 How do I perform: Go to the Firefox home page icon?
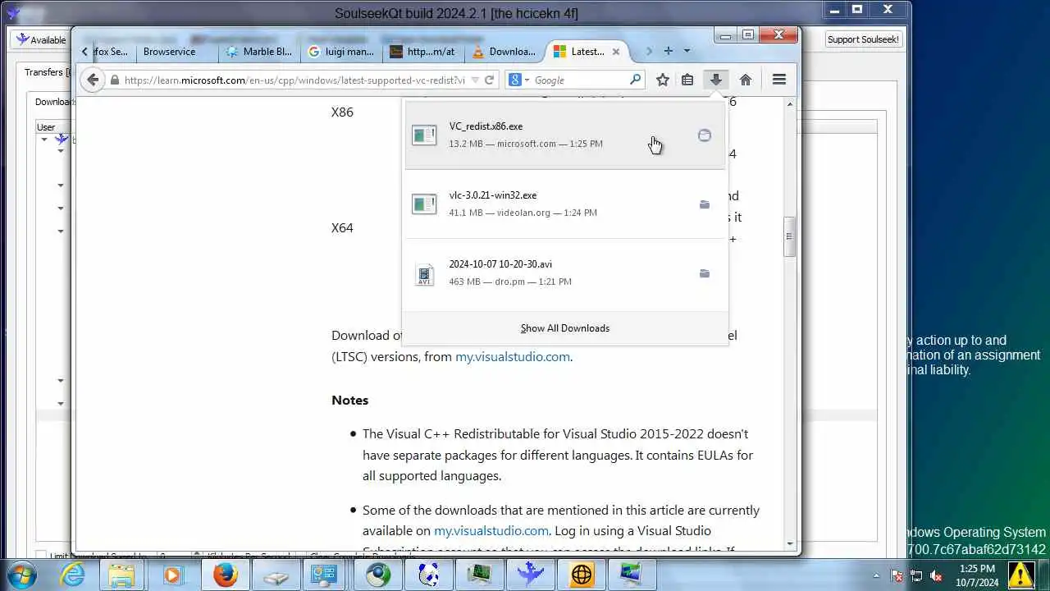746,80
